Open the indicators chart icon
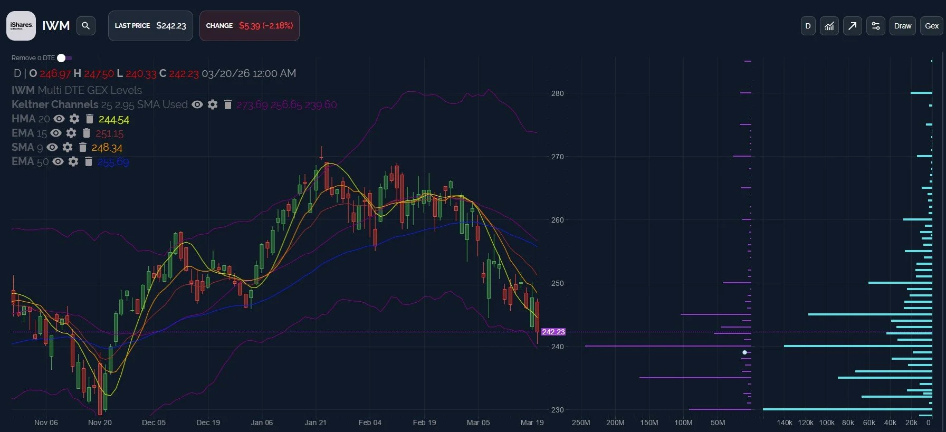The width and height of the screenshot is (946, 432). tap(829, 26)
